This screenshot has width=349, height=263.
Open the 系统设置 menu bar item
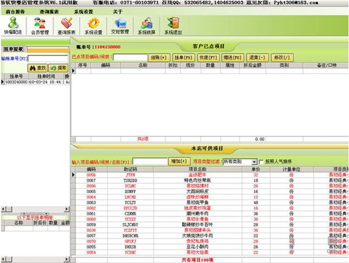(83, 12)
